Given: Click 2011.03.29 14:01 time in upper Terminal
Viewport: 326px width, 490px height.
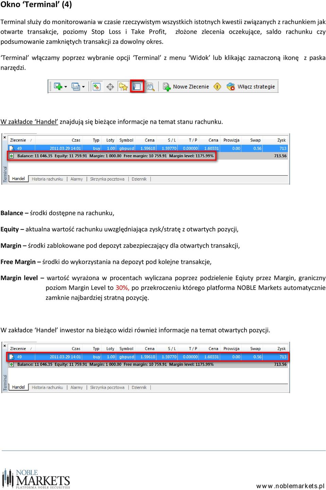Looking at the screenshot, I should (x=66, y=148).
